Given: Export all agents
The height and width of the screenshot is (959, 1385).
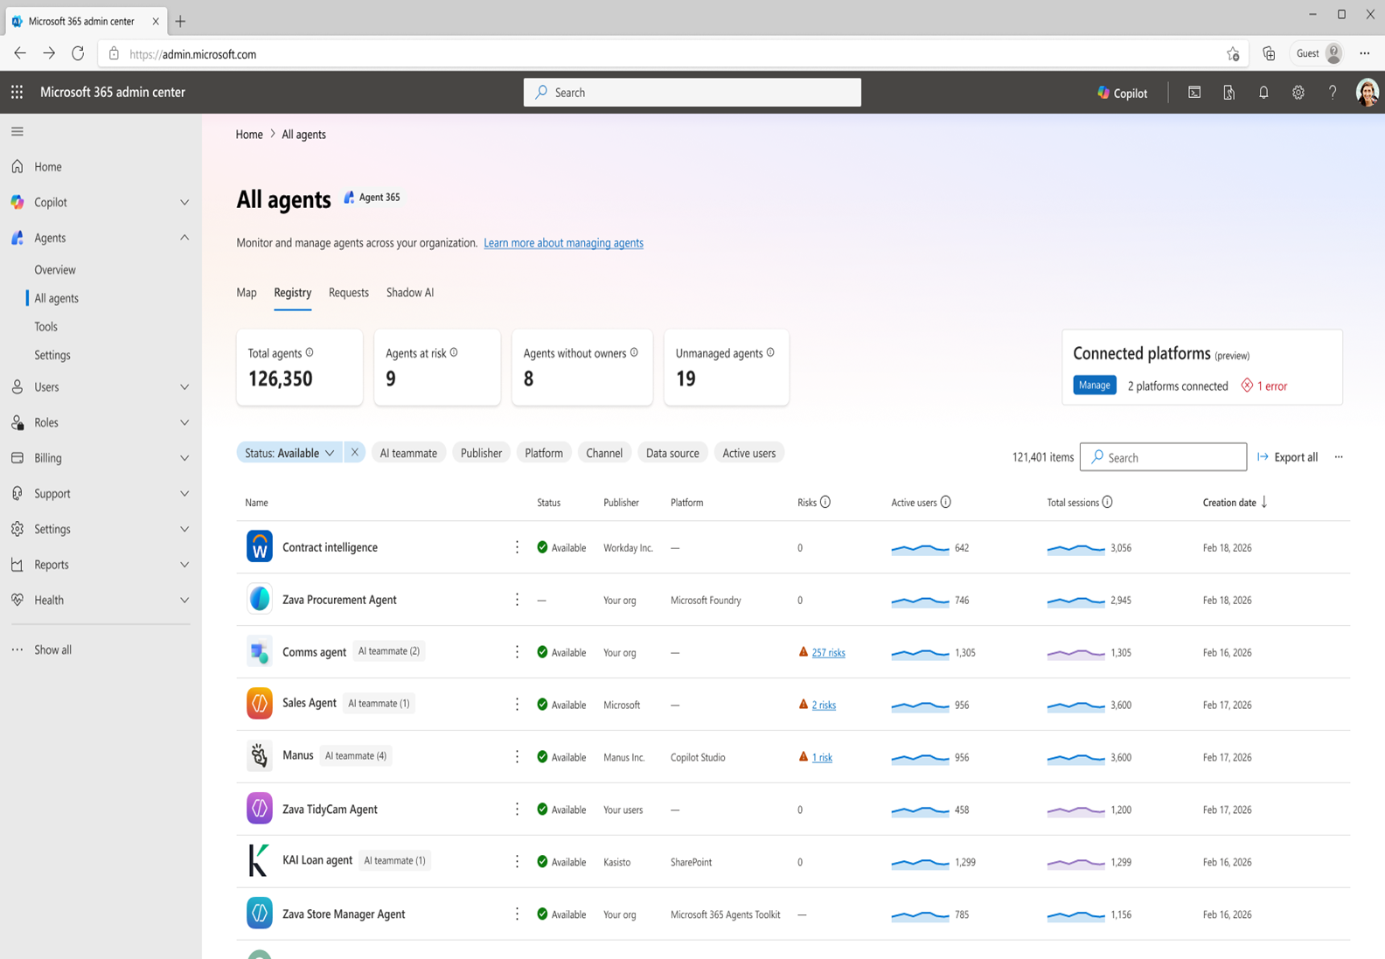Looking at the screenshot, I should point(1287,457).
